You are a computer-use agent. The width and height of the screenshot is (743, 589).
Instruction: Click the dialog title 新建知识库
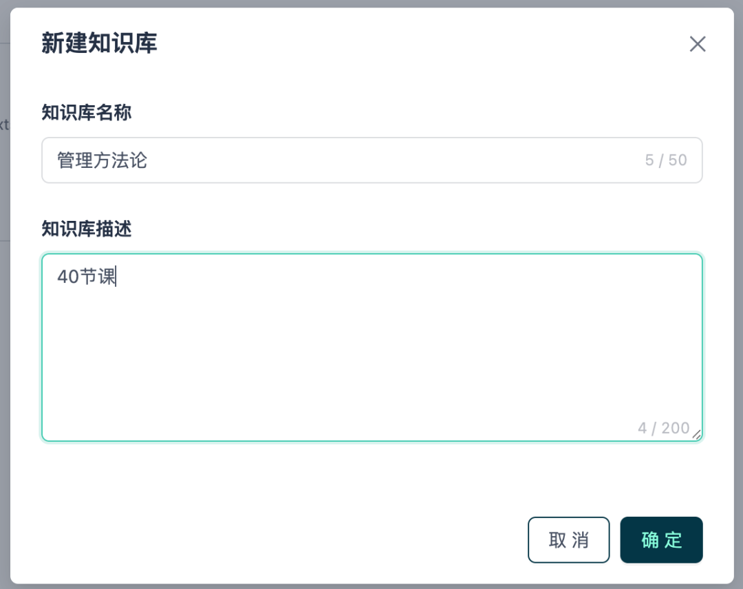point(98,43)
